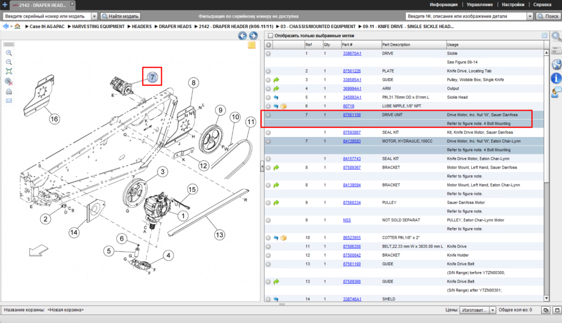Clear selected callouts on diagram
562x323 pixels.
(9, 81)
